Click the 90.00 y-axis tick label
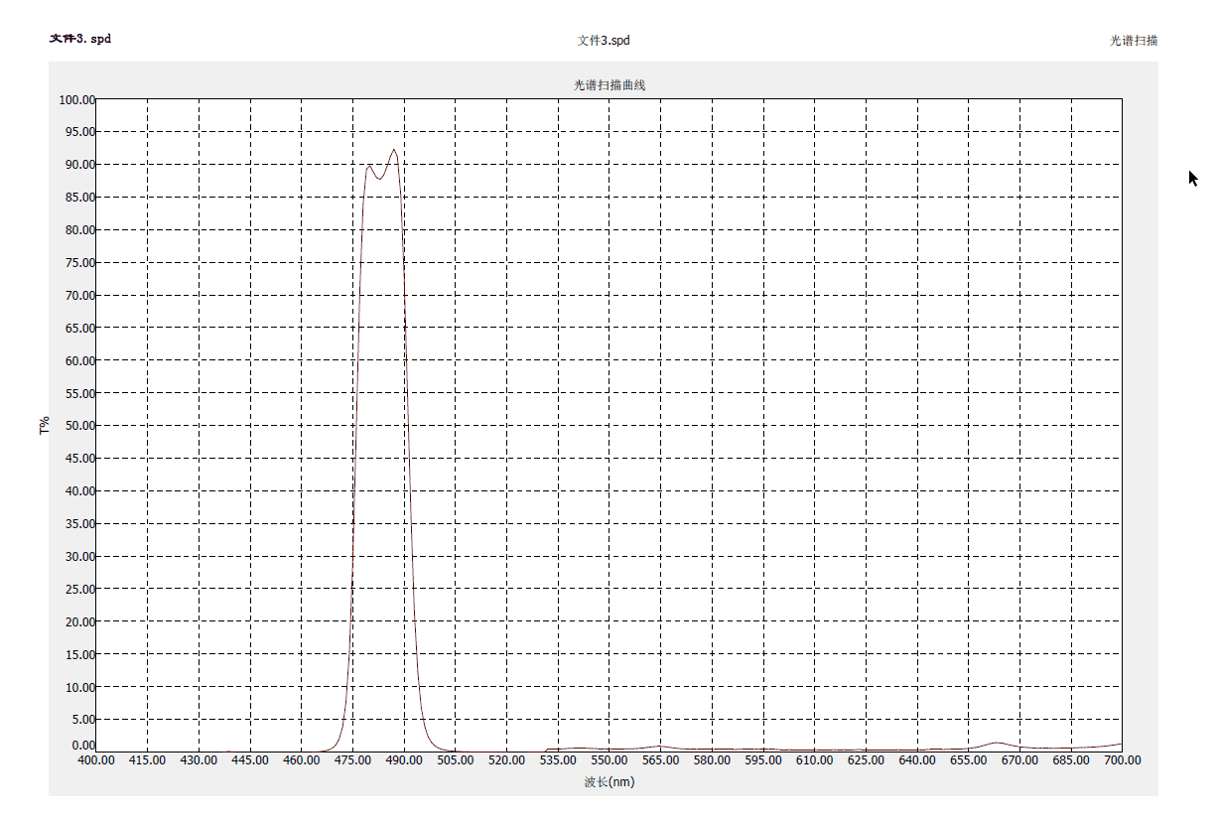Image resolution: width=1219 pixels, height=822 pixels. point(79,165)
